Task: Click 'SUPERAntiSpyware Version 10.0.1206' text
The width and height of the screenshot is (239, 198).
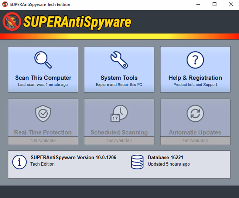Action: 73,157
